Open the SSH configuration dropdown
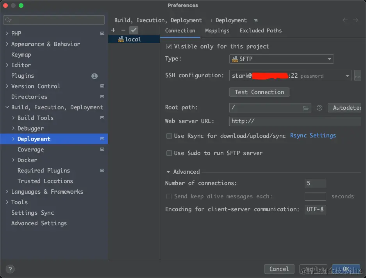Image resolution: width=366 pixels, height=278 pixels. 290,76
